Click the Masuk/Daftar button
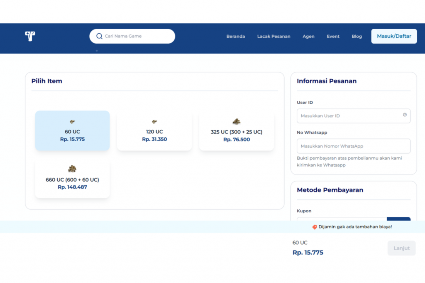This screenshot has height=283, width=425. [x=394, y=36]
